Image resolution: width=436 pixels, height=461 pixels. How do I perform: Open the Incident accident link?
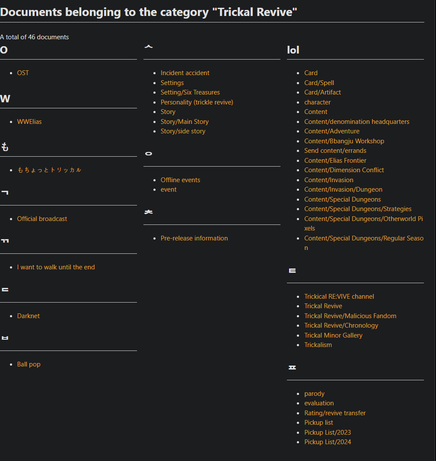185,73
